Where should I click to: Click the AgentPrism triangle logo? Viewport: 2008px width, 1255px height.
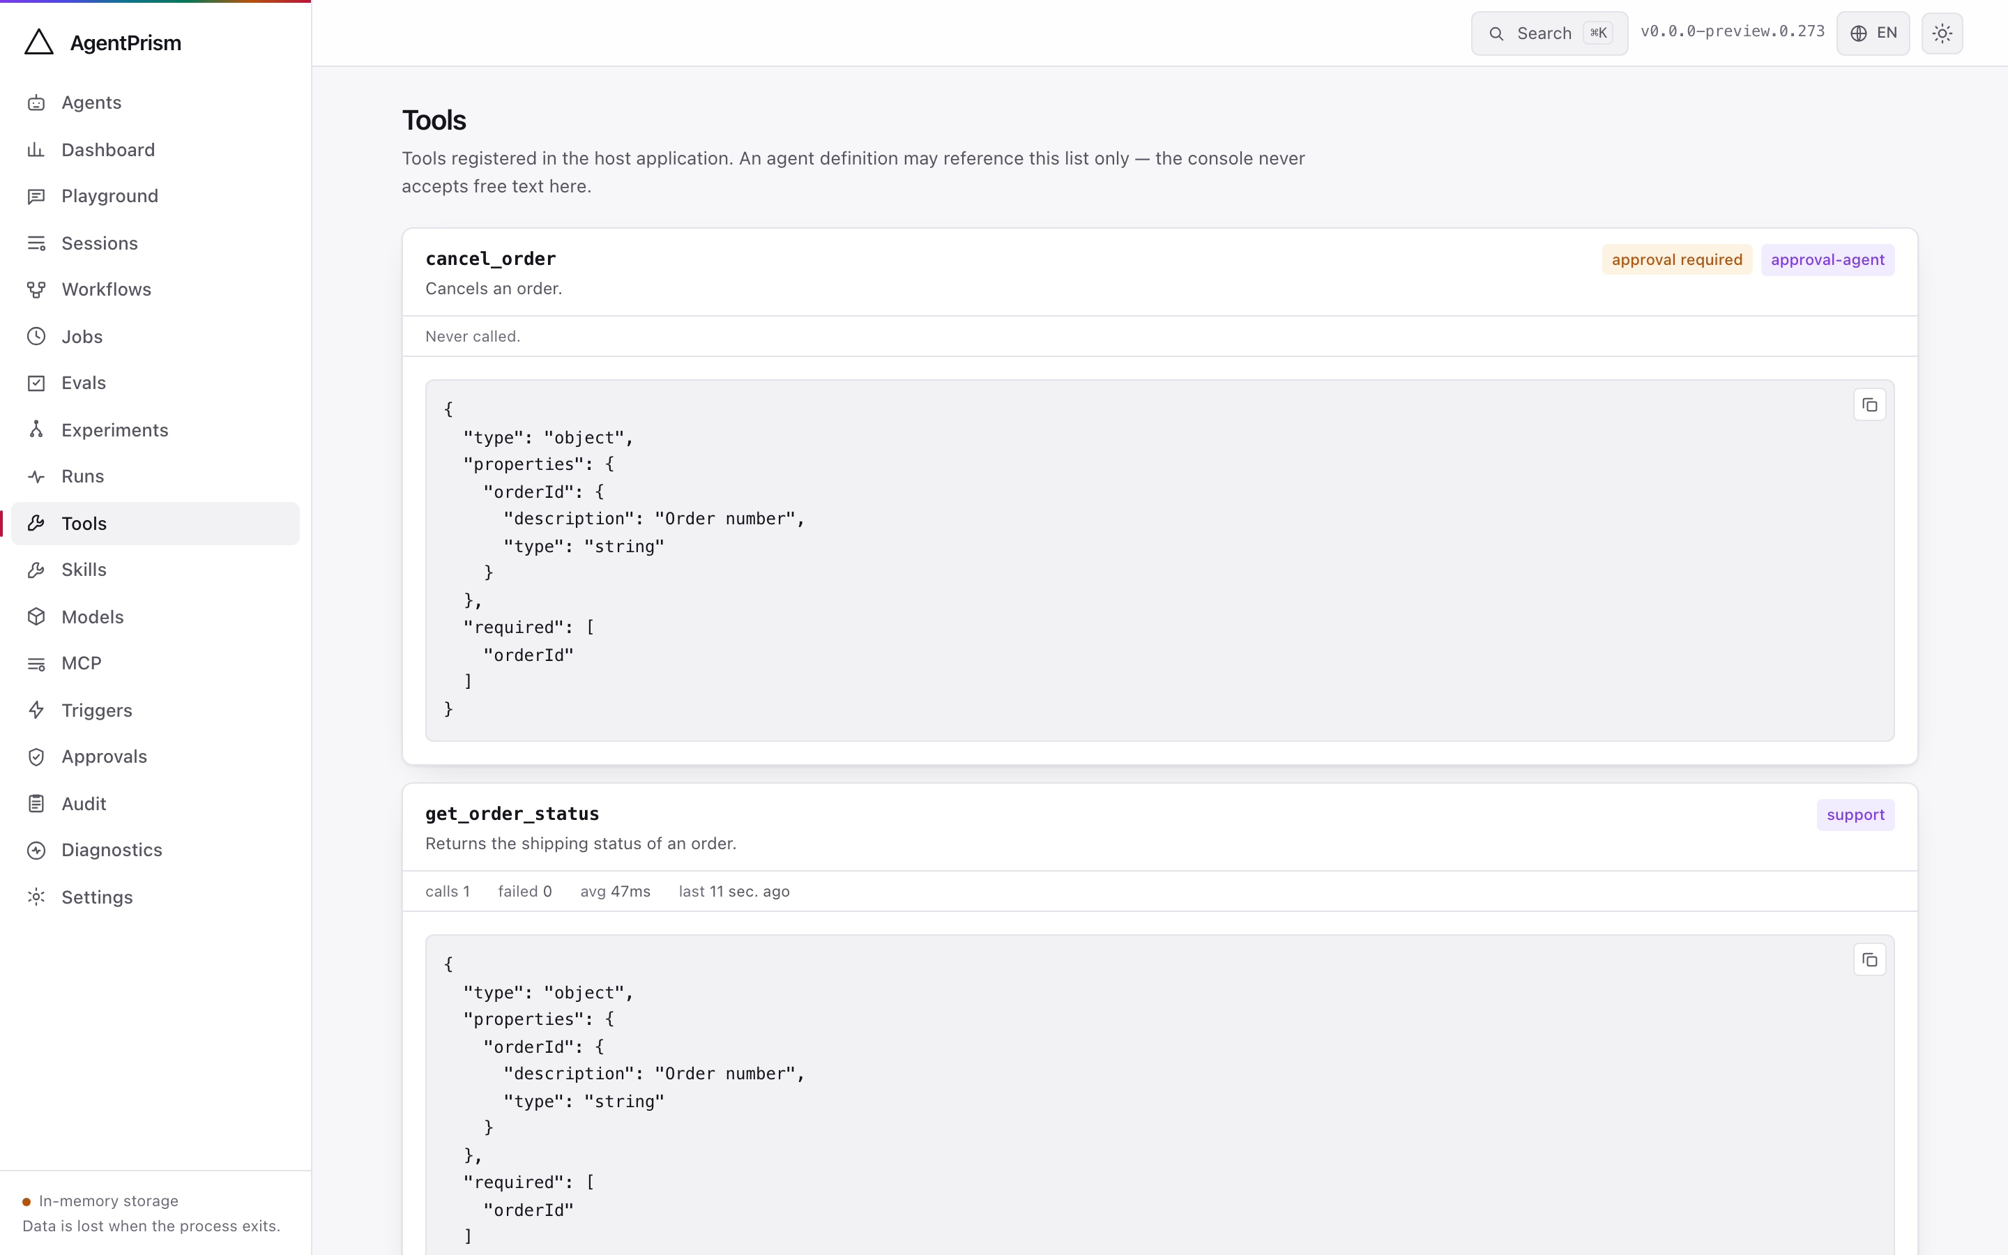(39, 43)
